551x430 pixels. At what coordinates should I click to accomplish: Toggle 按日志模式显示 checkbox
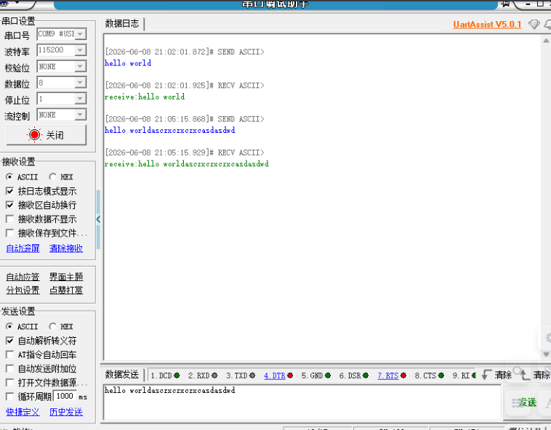pyautogui.click(x=10, y=191)
